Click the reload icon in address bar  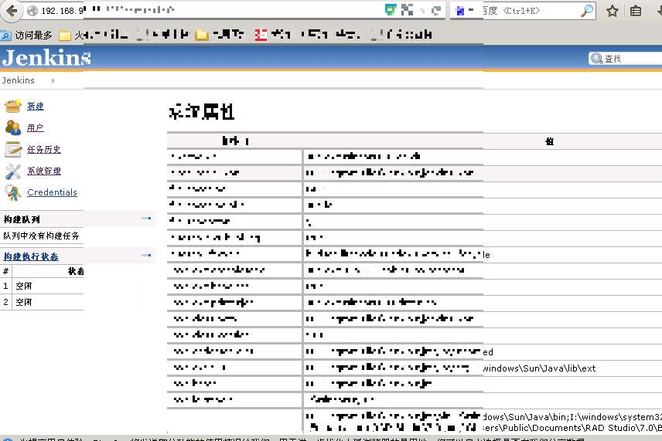436,11
